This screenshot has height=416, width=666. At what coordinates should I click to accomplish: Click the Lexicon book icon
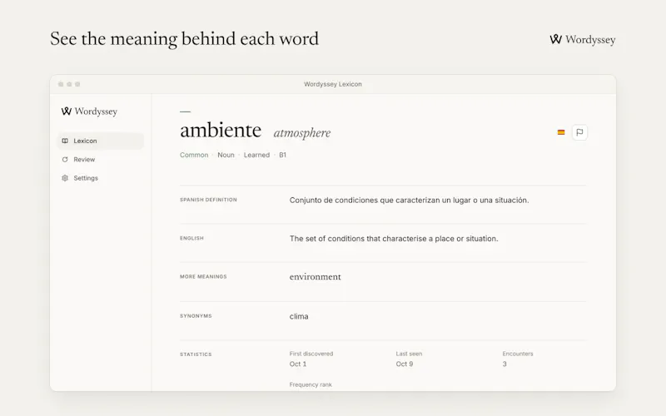click(x=65, y=141)
